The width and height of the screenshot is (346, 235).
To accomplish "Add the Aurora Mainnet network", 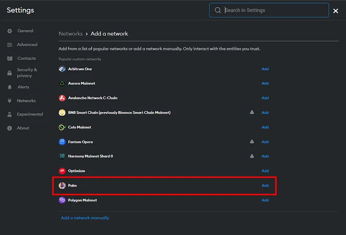I will [265, 83].
